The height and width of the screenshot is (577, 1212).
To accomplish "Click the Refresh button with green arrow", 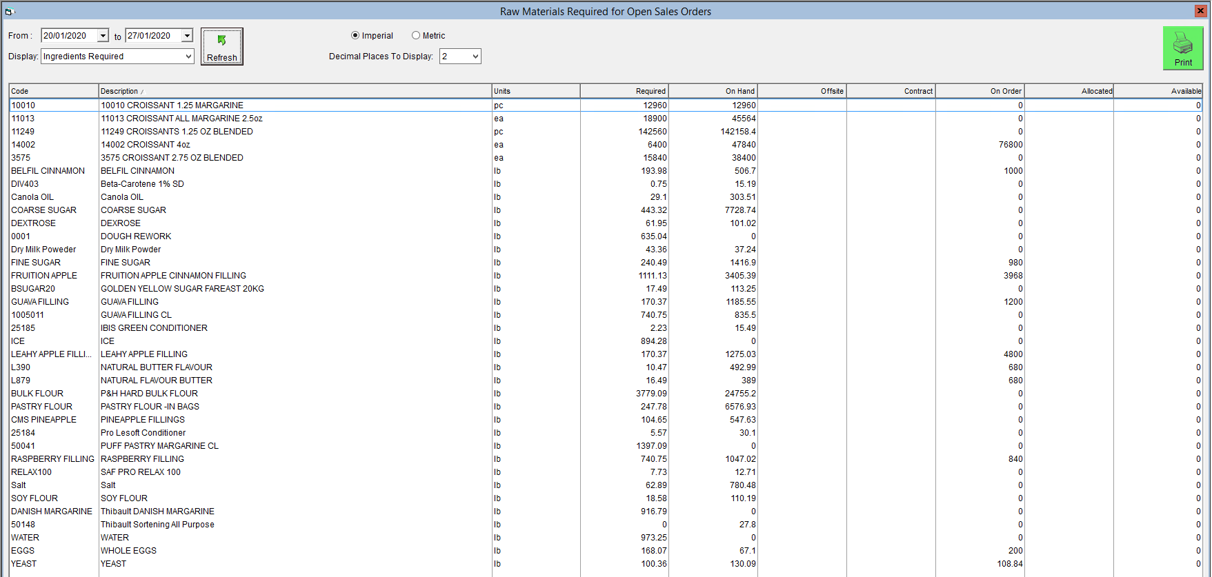I will (222, 47).
